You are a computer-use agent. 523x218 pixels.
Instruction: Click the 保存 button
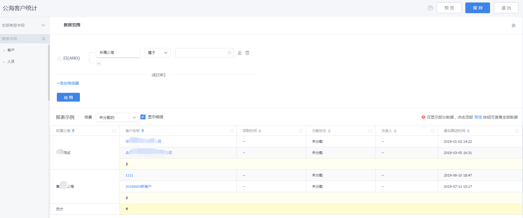pos(478,8)
